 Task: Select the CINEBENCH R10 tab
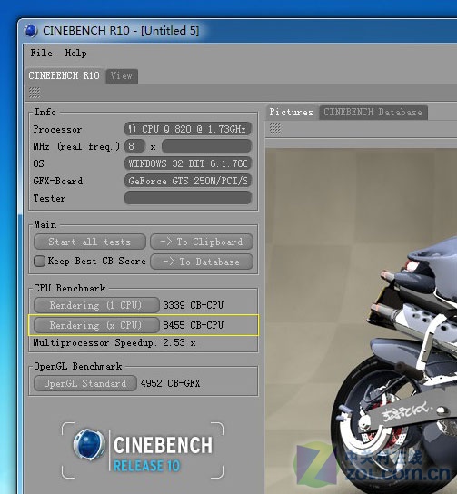point(64,75)
